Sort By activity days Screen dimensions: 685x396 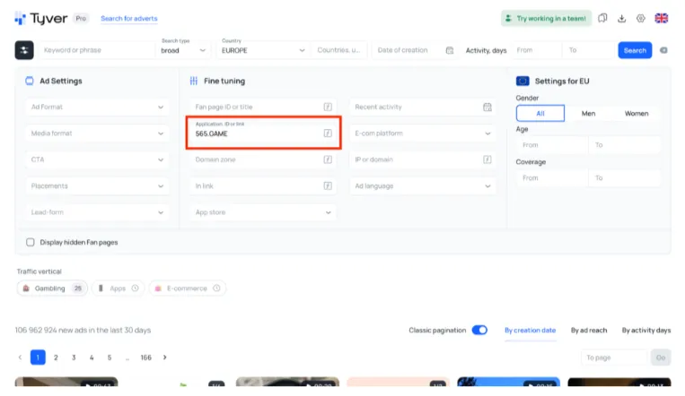646,330
